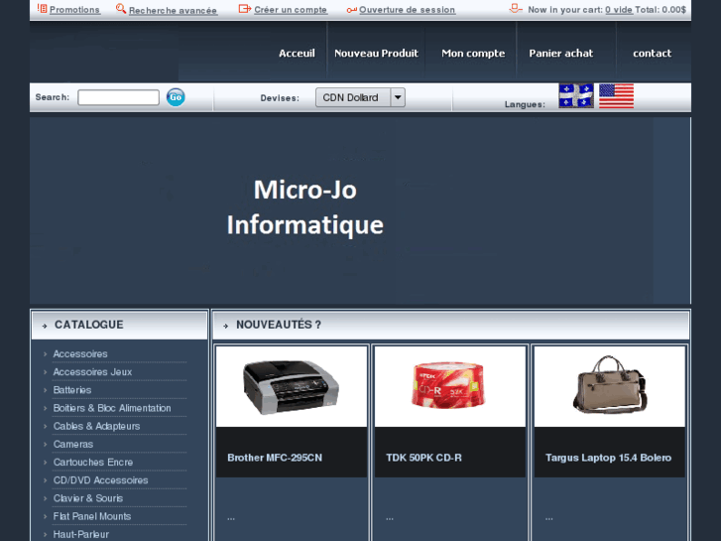Open the Panier achat page

[560, 54]
